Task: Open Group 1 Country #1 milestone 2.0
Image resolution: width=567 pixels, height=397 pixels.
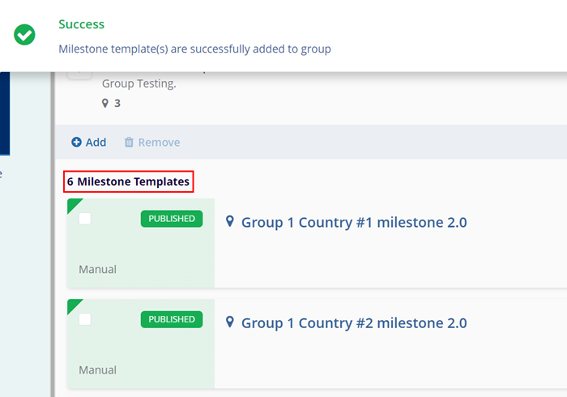Action: 354,223
